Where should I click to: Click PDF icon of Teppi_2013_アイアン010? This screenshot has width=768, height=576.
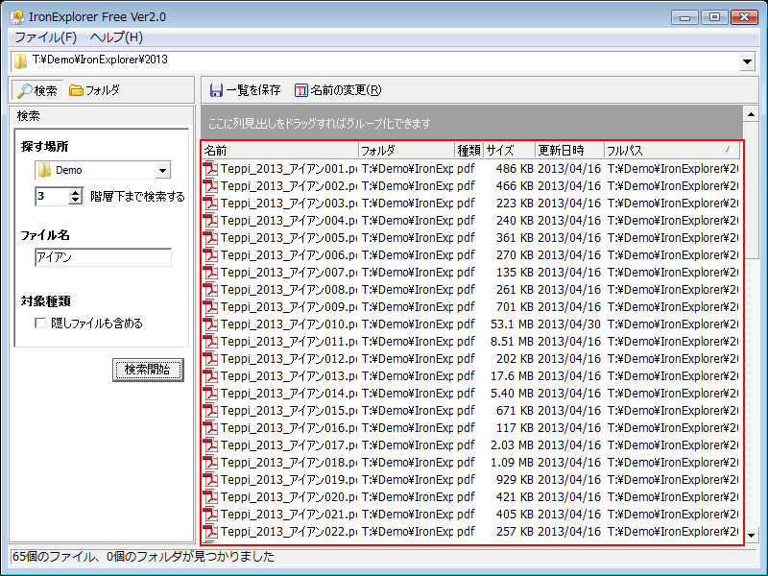pyautogui.click(x=210, y=324)
